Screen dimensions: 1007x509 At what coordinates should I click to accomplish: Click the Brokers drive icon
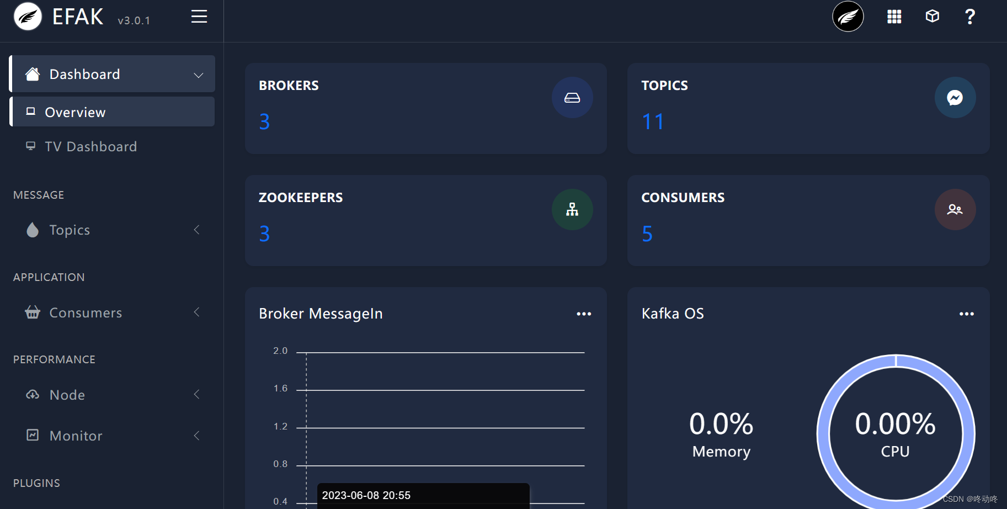[x=572, y=98]
